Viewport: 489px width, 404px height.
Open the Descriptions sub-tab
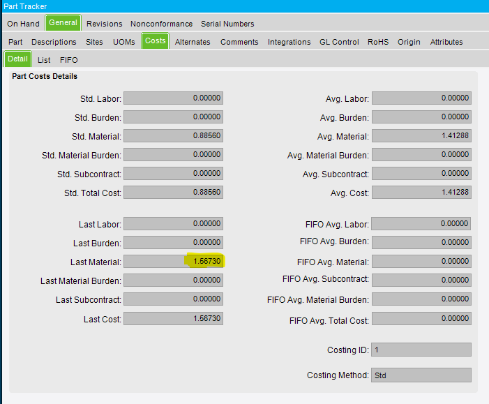tap(54, 42)
